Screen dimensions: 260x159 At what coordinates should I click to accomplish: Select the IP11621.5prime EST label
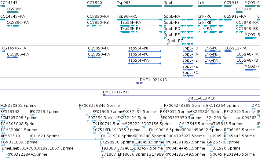[45, 136]
